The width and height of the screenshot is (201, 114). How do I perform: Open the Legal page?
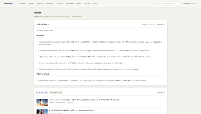coord(95,4)
